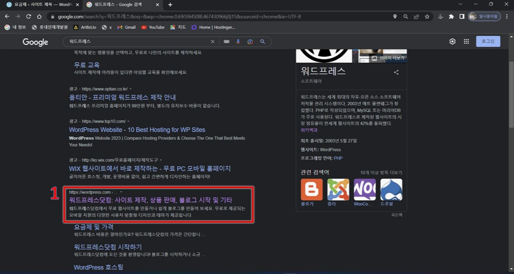514x274 pixels.
Task: Clear the search box with the X
Action: 212,41
